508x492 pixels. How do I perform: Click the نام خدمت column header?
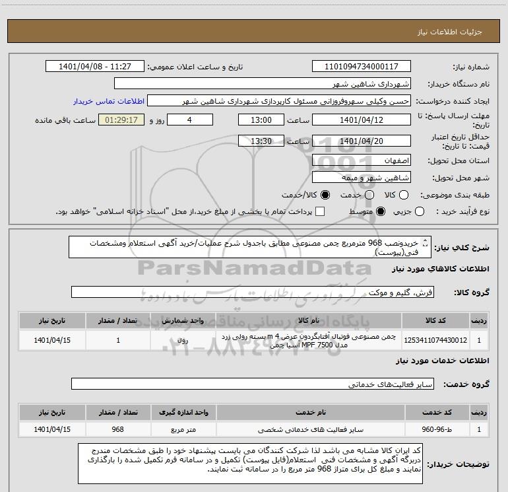(x=310, y=413)
